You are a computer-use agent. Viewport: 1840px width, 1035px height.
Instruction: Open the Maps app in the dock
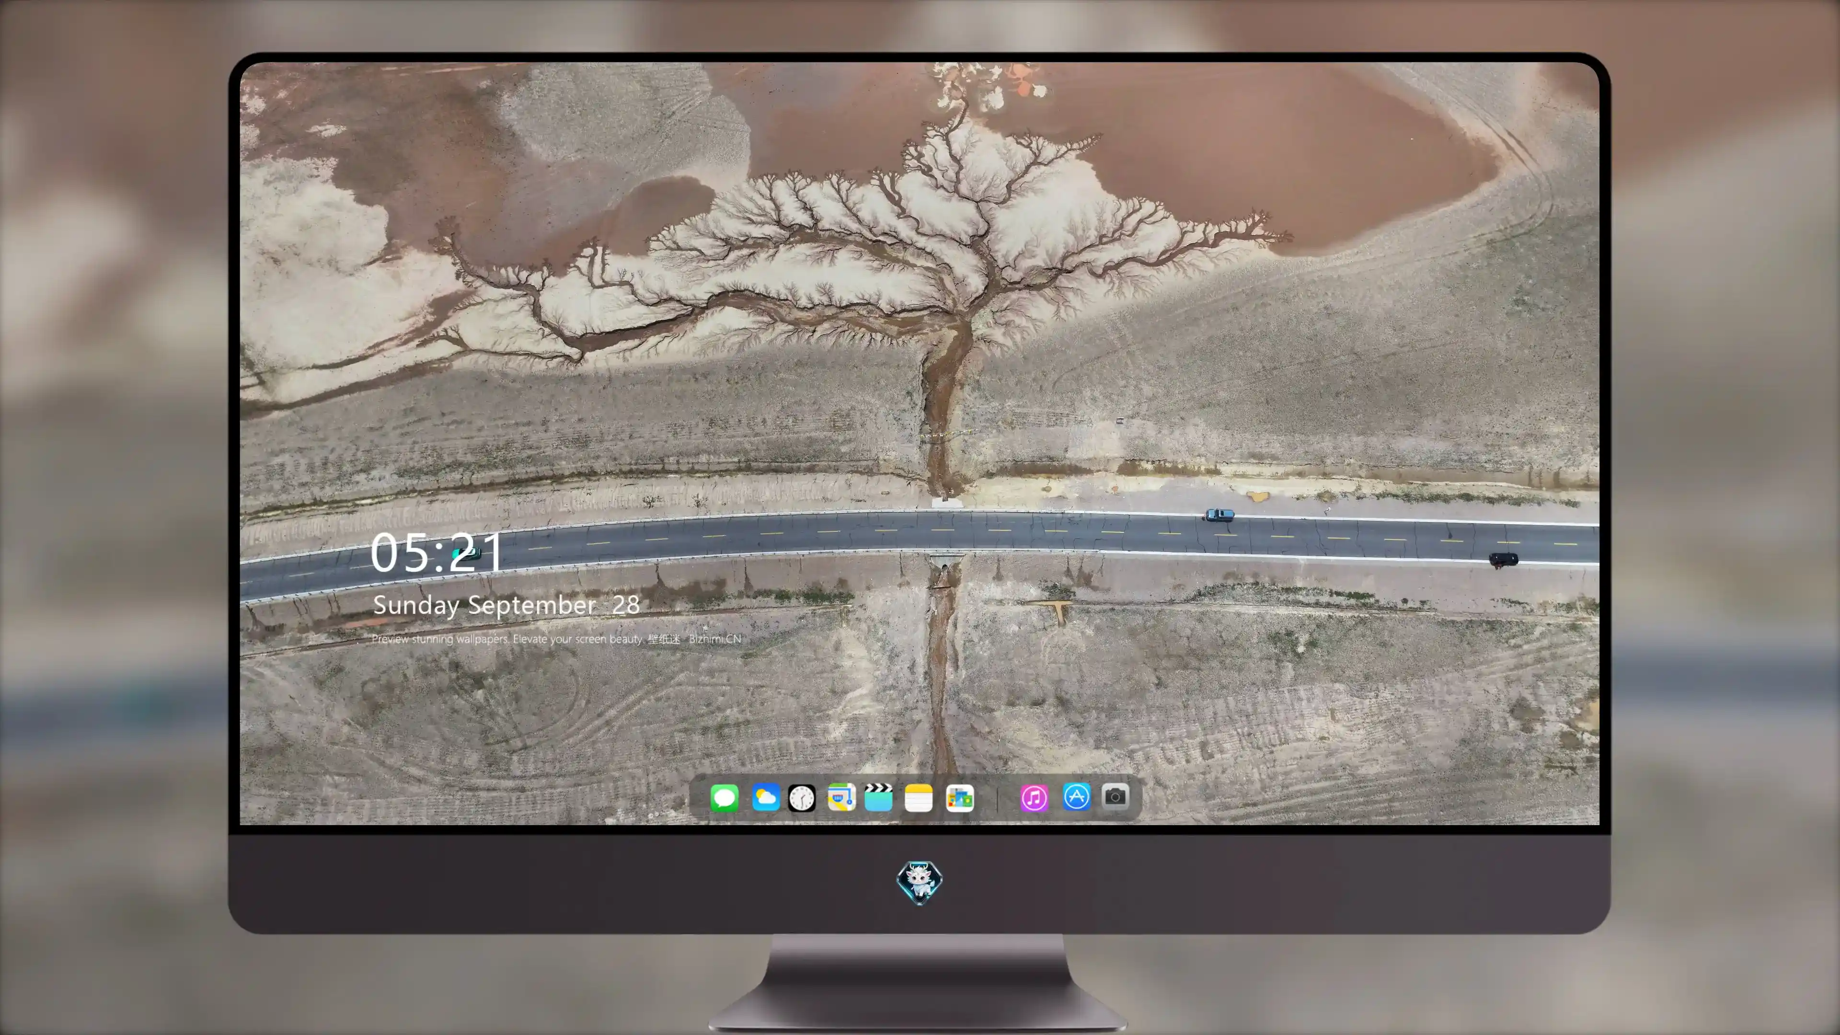click(841, 797)
